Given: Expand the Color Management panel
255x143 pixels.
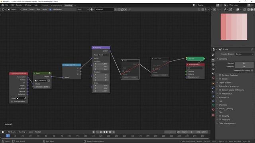Looking at the screenshot, I should (x=227, y=123).
